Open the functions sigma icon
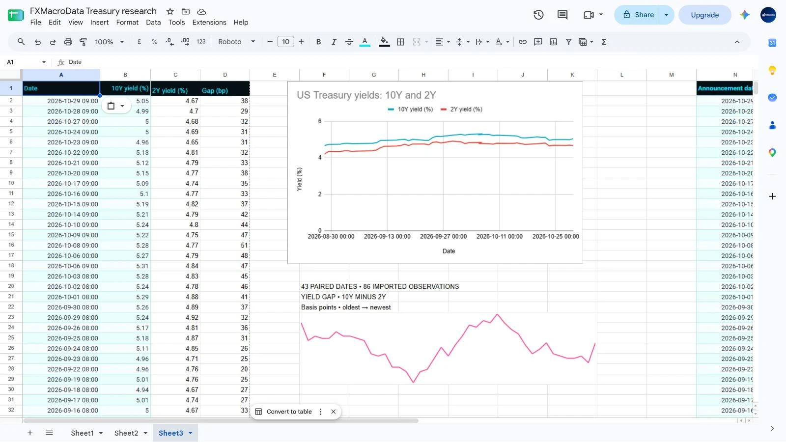 click(604, 42)
